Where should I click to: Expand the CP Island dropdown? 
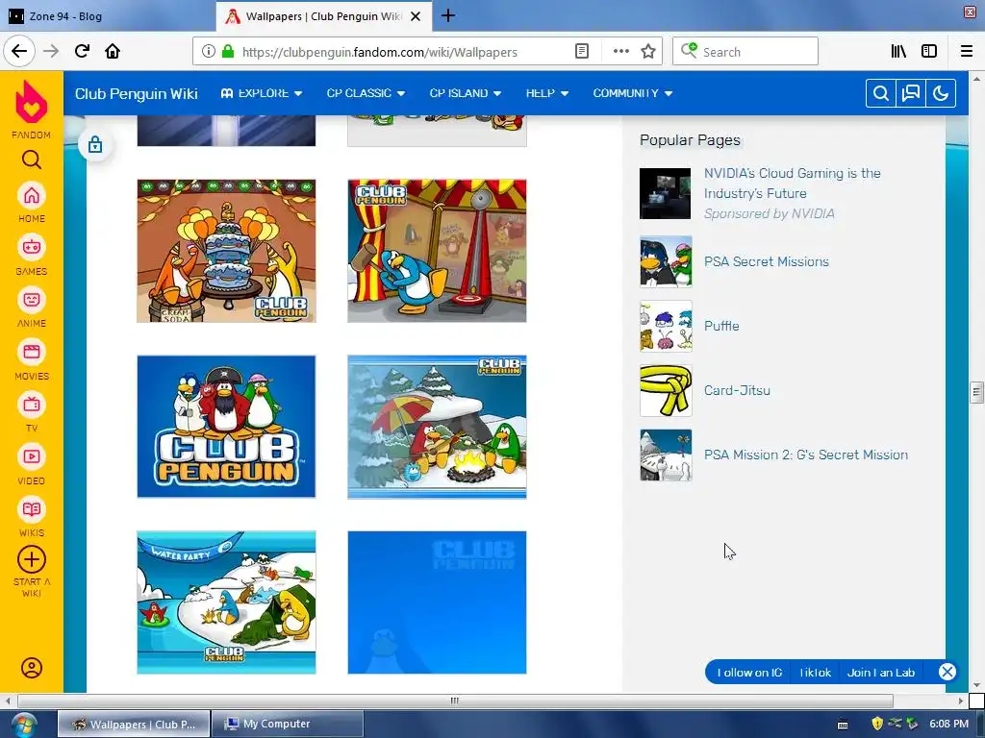[465, 93]
